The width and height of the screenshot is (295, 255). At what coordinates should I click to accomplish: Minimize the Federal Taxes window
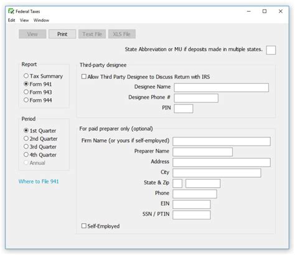coord(249,11)
